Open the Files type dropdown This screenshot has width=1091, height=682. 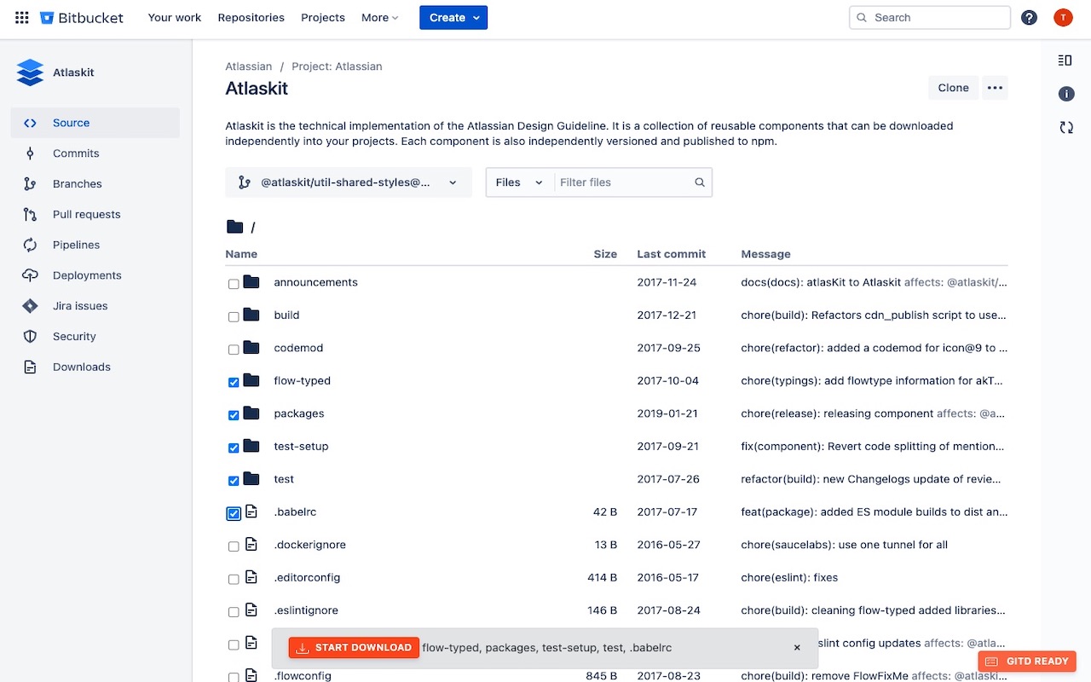pyautogui.click(x=519, y=182)
